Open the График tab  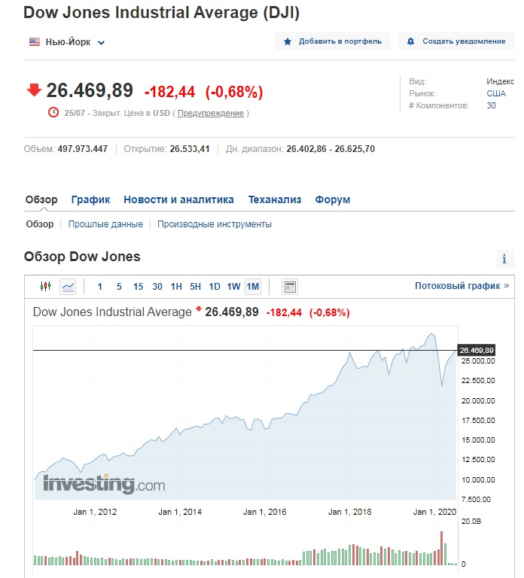(x=90, y=199)
